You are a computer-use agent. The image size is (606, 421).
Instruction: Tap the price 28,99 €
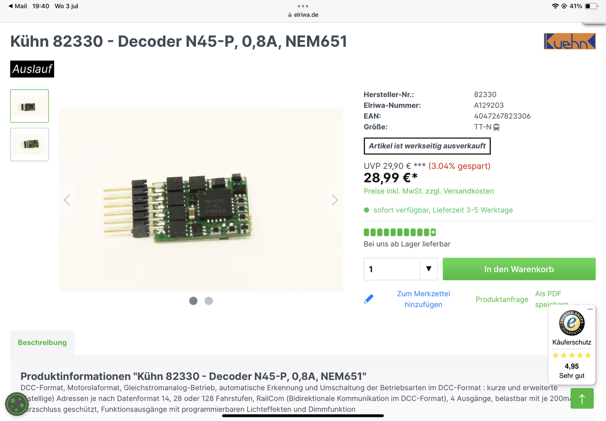(x=391, y=178)
